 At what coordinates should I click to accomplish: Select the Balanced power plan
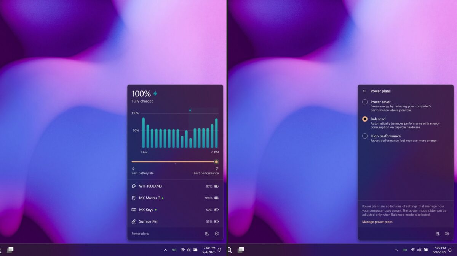365,119
